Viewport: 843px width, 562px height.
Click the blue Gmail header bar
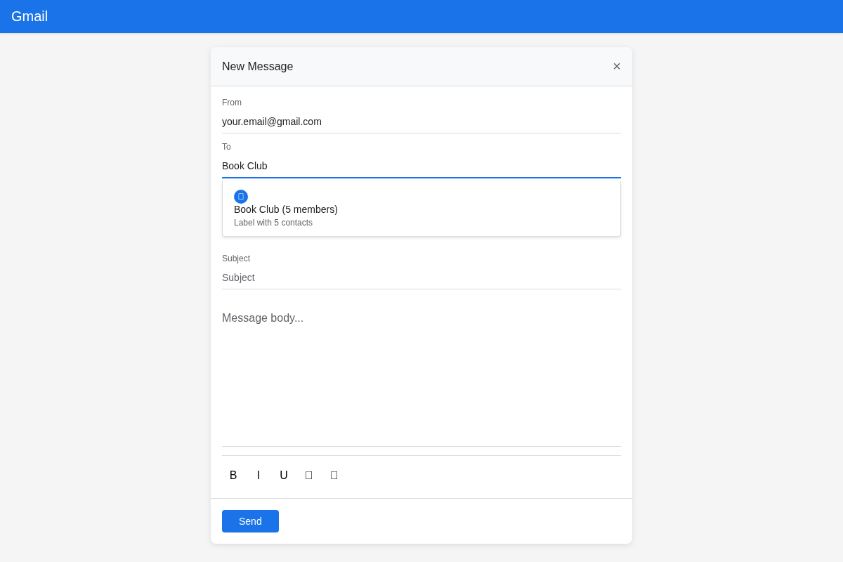tap(421, 16)
